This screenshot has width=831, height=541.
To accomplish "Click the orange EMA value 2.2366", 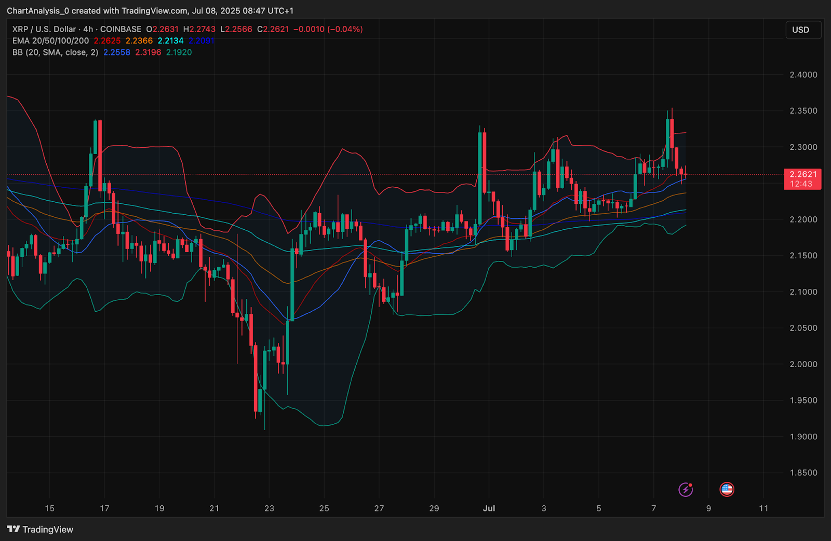I will 139,40.
